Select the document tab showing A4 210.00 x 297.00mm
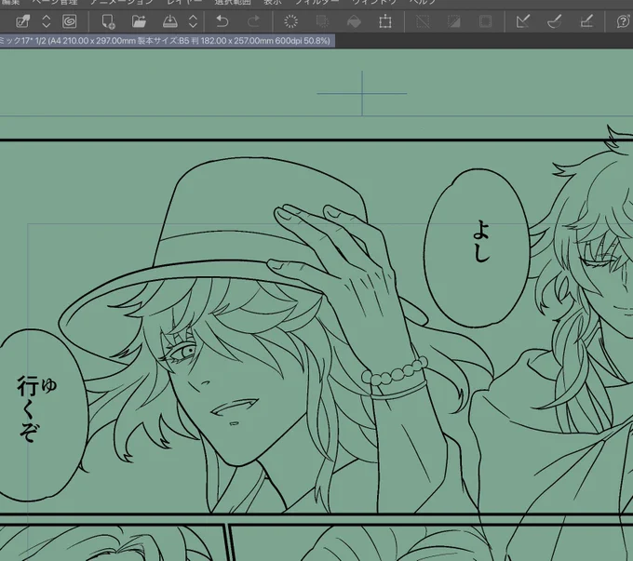This screenshot has height=561, width=633. (x=167, y=41)
